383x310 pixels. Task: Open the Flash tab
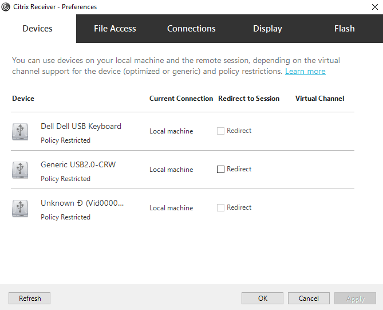(345, 29)
